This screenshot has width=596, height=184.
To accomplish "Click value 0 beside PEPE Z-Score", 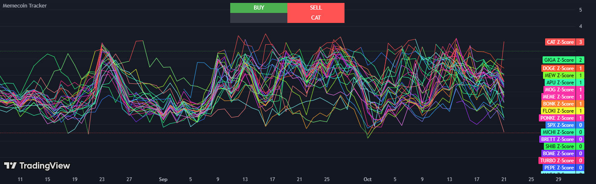I will coord(580,168).
